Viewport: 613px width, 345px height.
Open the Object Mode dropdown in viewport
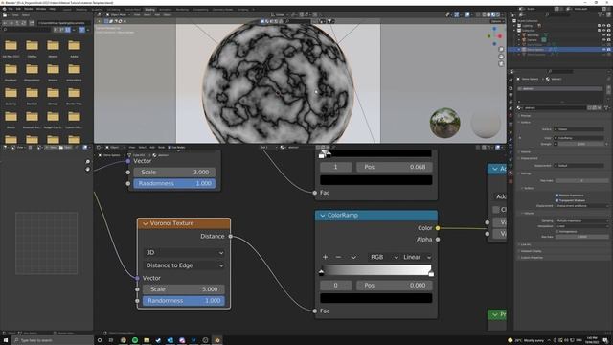tap(119, 15)
